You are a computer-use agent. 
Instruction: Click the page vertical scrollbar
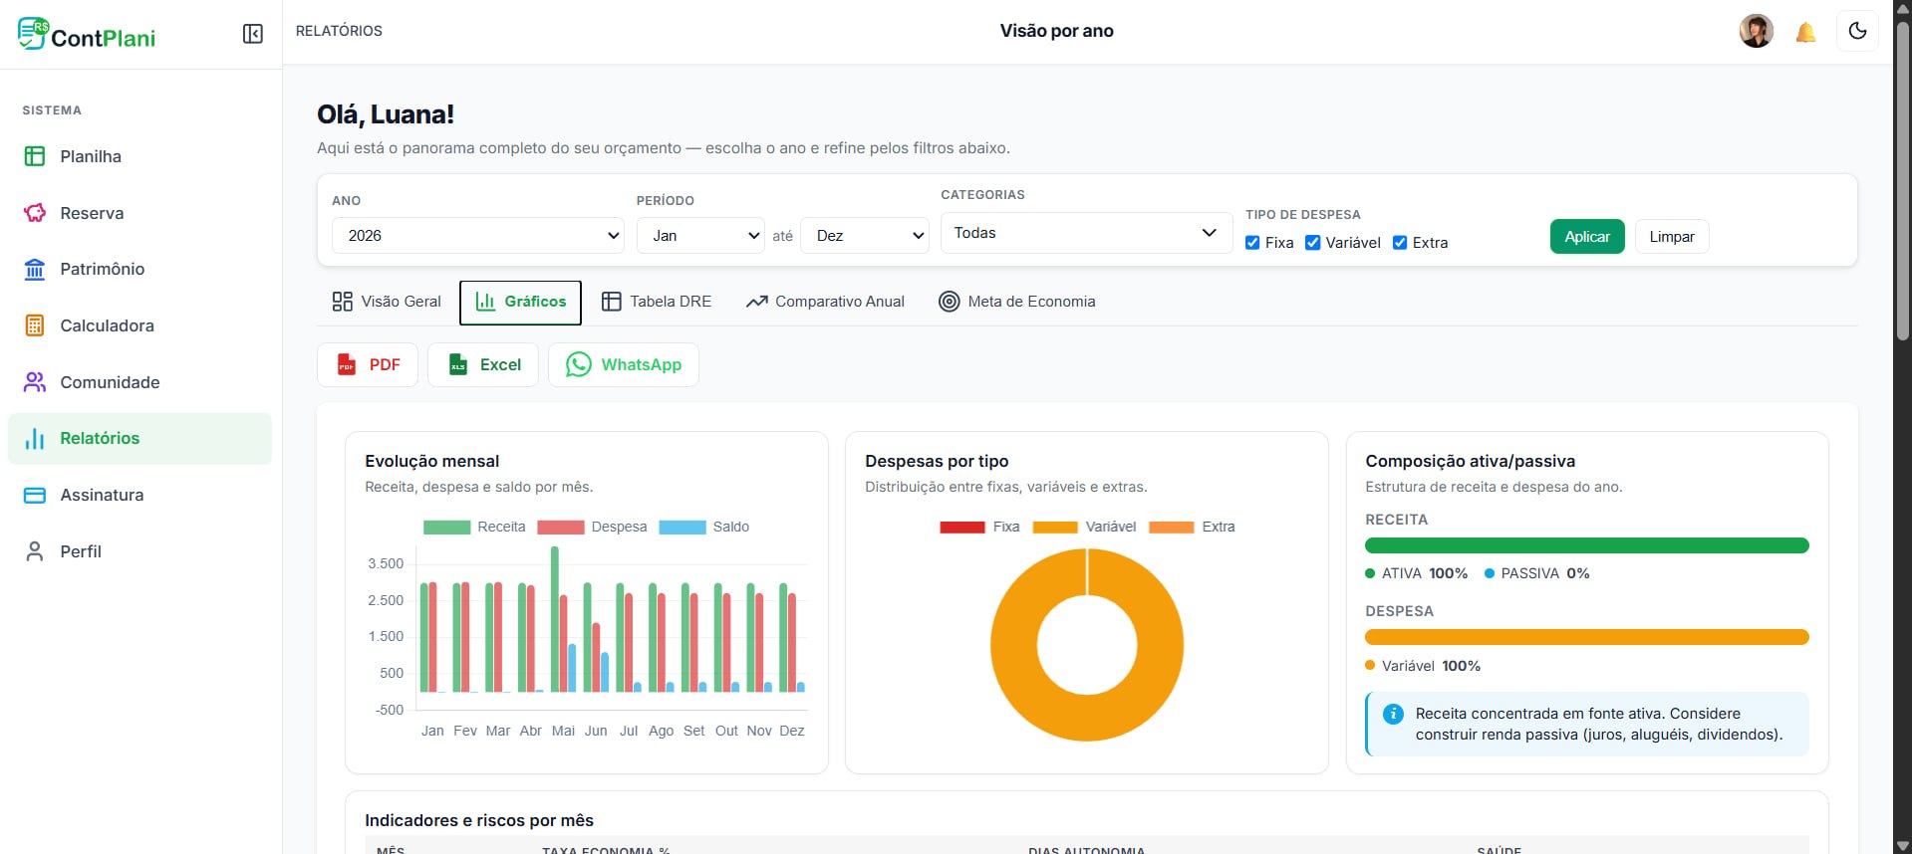point(1902,427)
